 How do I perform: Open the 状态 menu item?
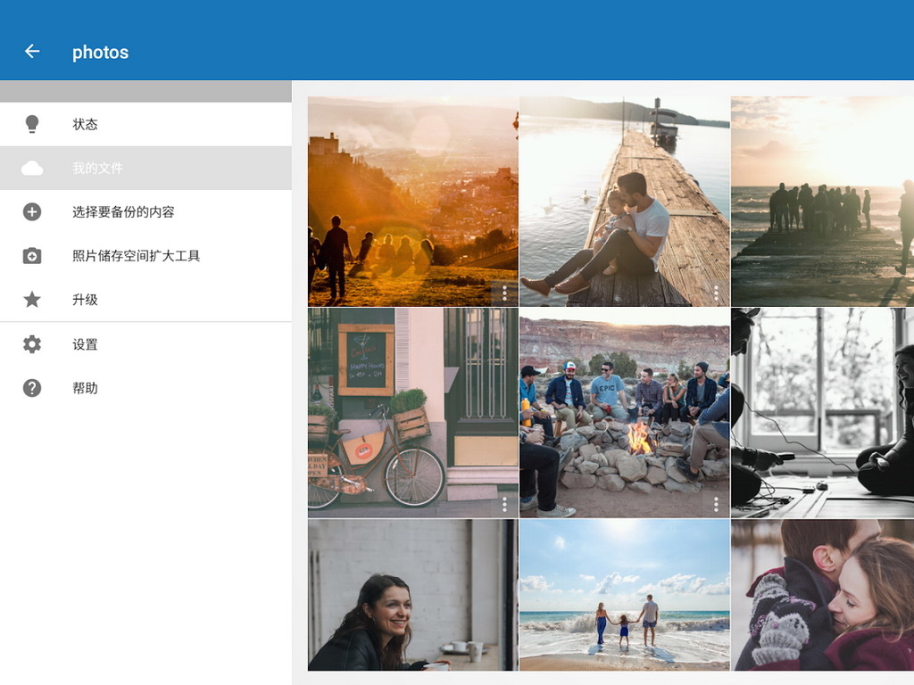(145, 124)
